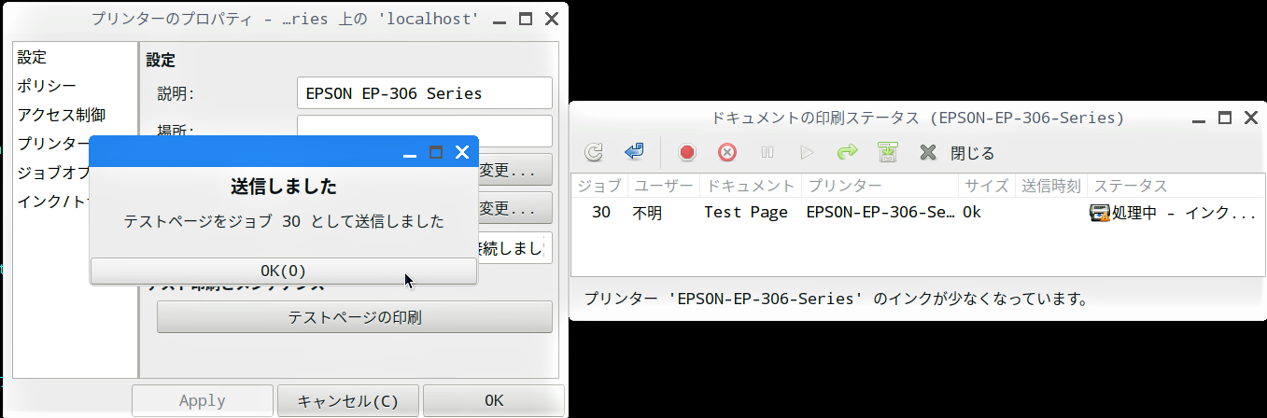Image resolution: width=1267 pixels, height=418 pixels.
Task: Click 閉じる in print status toolbar
Action: [x=957, y=152]
